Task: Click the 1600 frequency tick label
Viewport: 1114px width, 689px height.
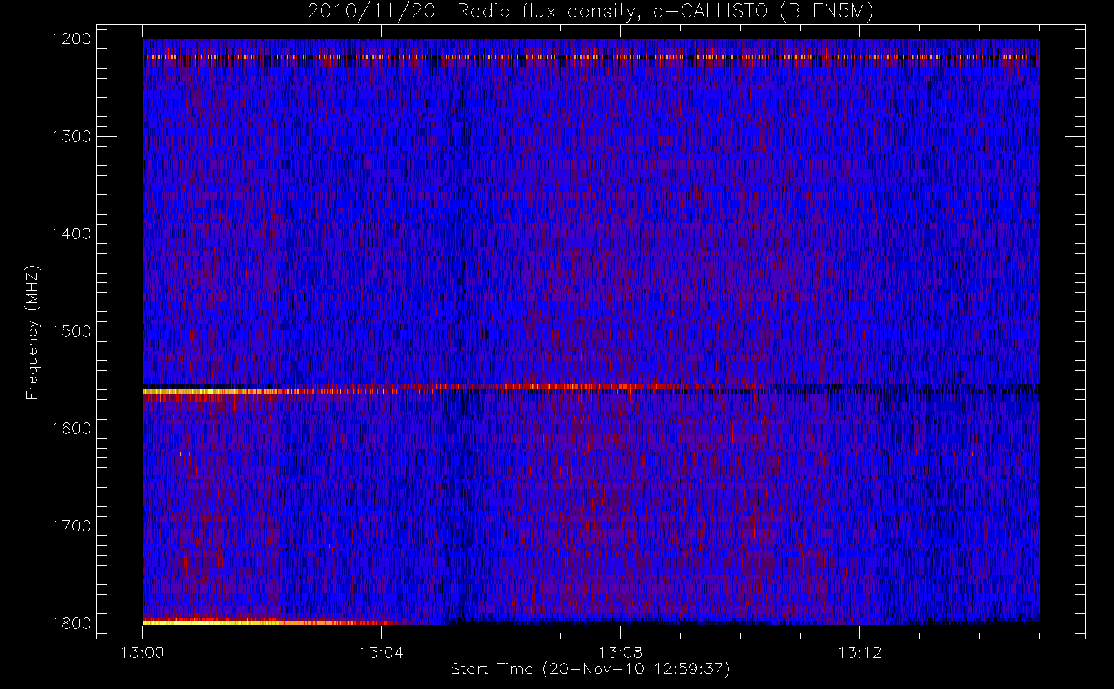Action: click(x=72, y=429)
